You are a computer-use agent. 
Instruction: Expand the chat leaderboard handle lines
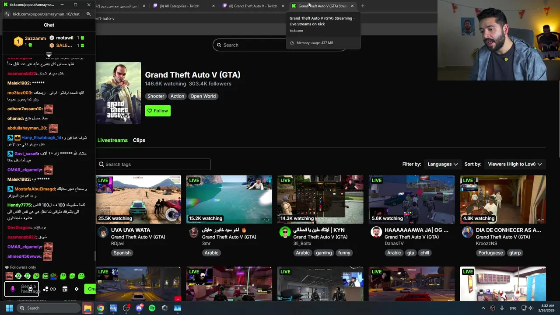click(49, 55)
